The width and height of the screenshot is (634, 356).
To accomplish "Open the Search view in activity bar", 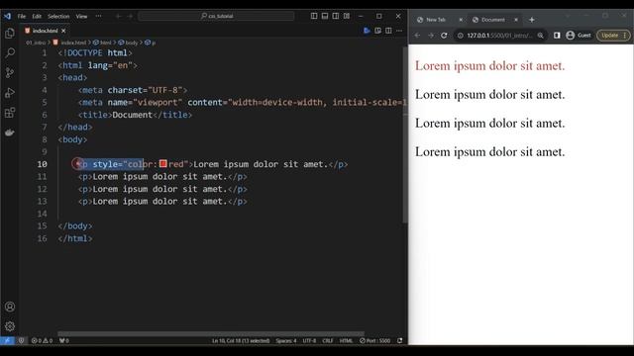I will (x=10, y=52).
